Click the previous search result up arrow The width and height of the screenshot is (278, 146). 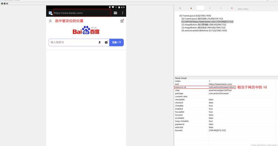click(210, 8)
